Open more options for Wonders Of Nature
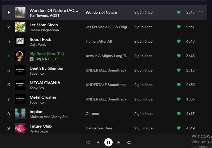Viewport: 212px width, 148px height. [x=201, y=12]
